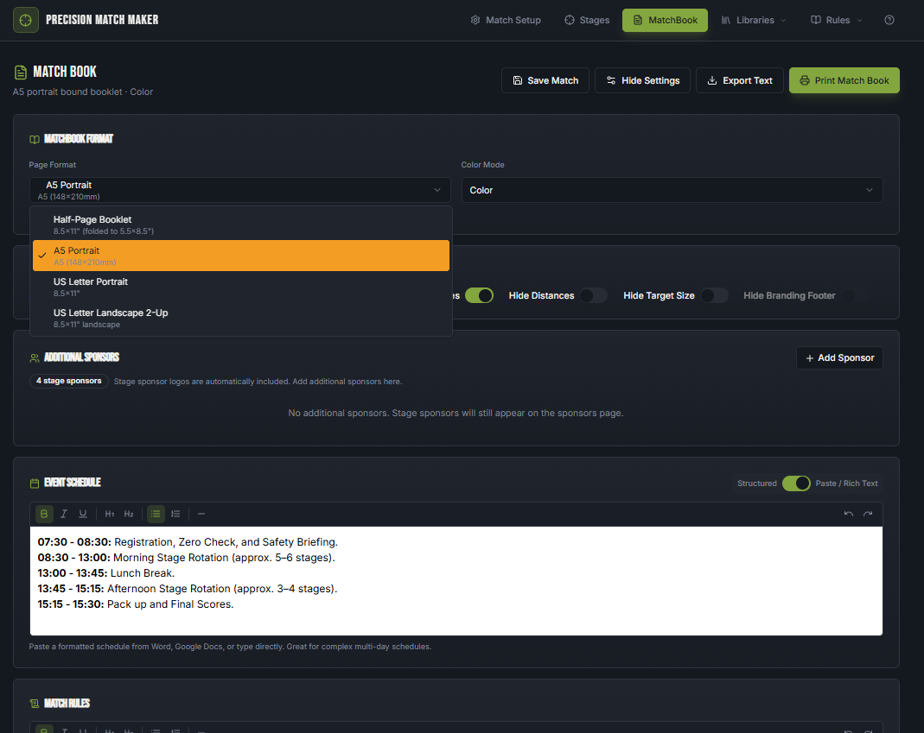Click the Precision Match Maker crosshair logo
The height and width of the screenshot is (733, 924).
coord(25,20)
